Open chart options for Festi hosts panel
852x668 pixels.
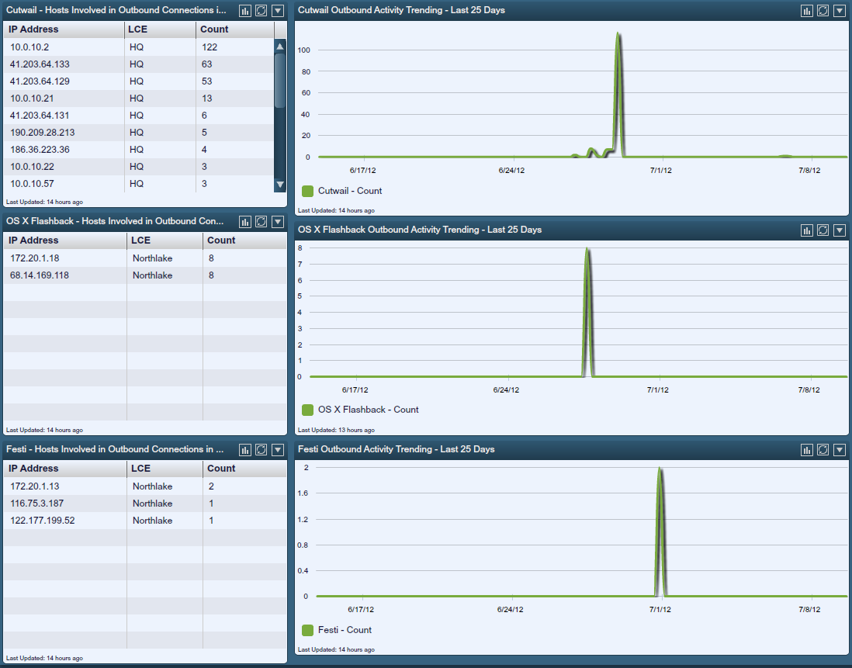pyautogui.click(x=245, y=450)
